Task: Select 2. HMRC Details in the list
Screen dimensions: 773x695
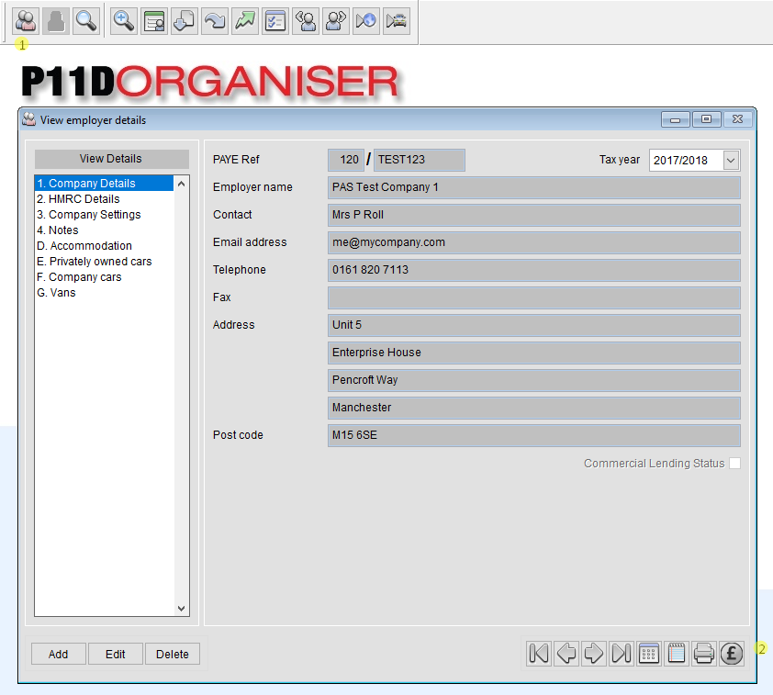Action: point(104,198)
